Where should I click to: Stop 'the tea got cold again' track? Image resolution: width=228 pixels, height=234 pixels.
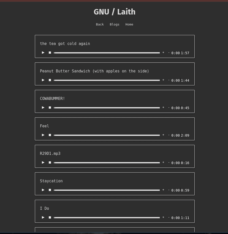pyautogui.click(x=50, y=52)
